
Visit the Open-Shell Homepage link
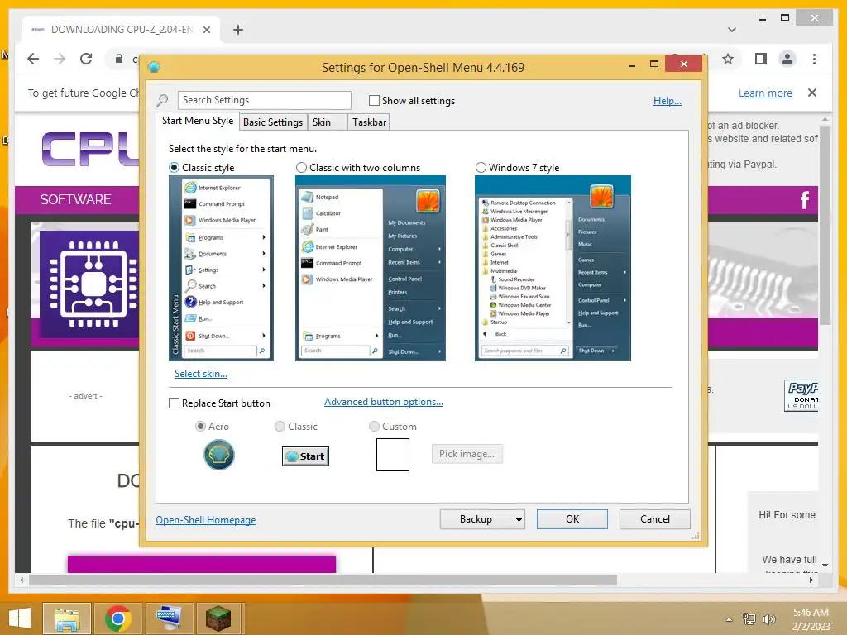click(x=206, y=520)
